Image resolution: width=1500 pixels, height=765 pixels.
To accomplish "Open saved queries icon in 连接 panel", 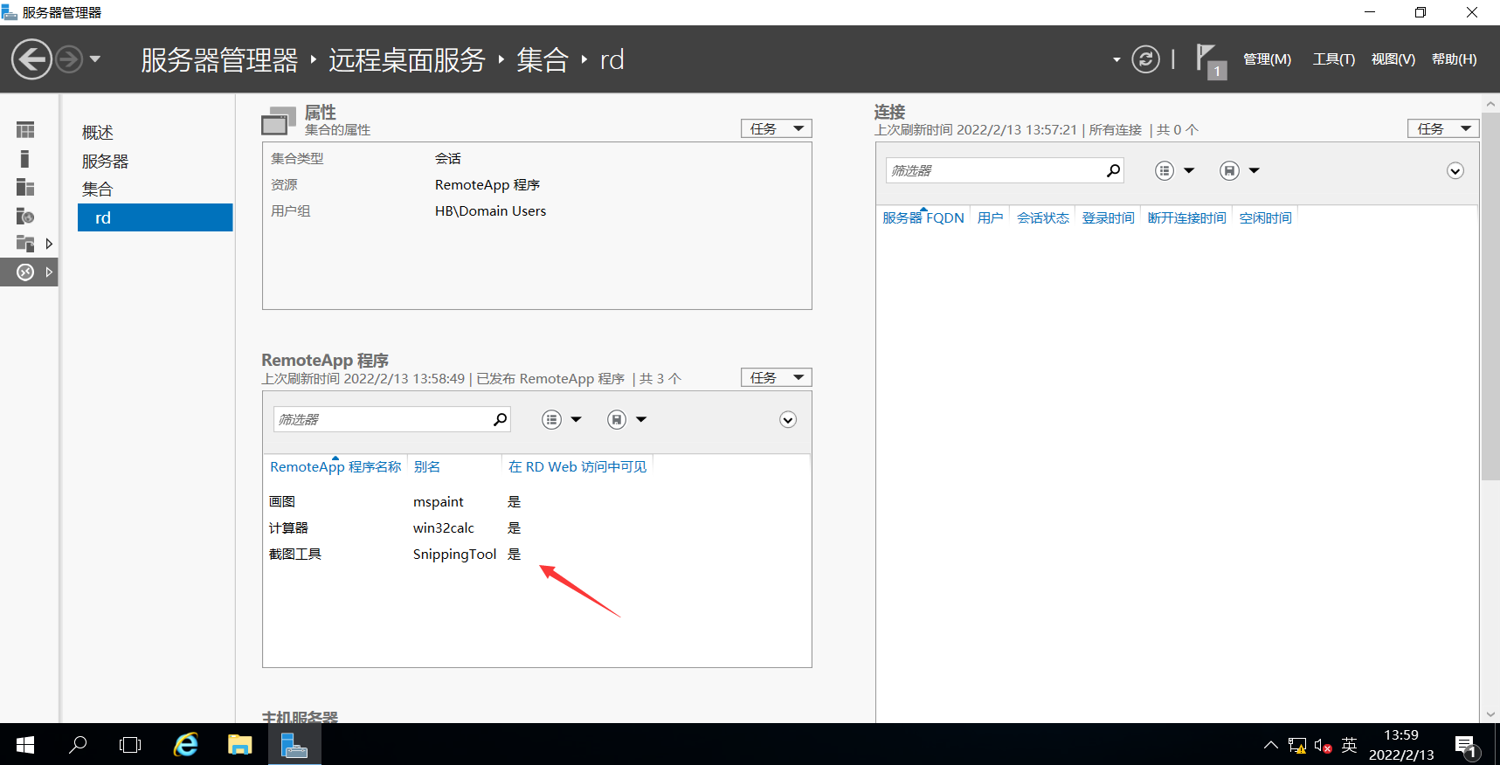I will (1230, 171).
